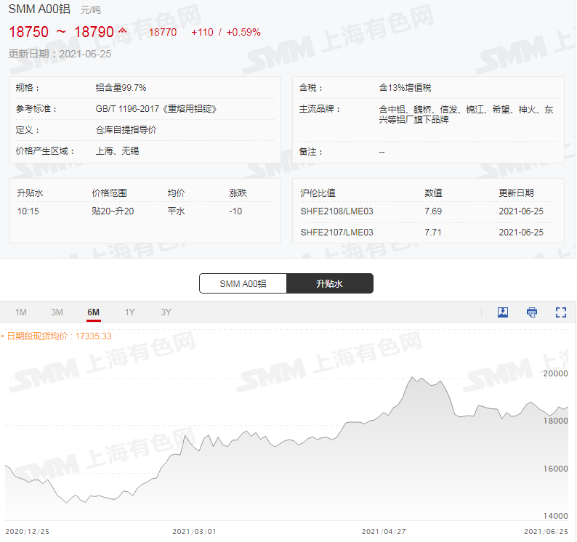This screenshot has width=577, height=542.
Task: Set chart range to 3M
Action: [x=57, y=312]
